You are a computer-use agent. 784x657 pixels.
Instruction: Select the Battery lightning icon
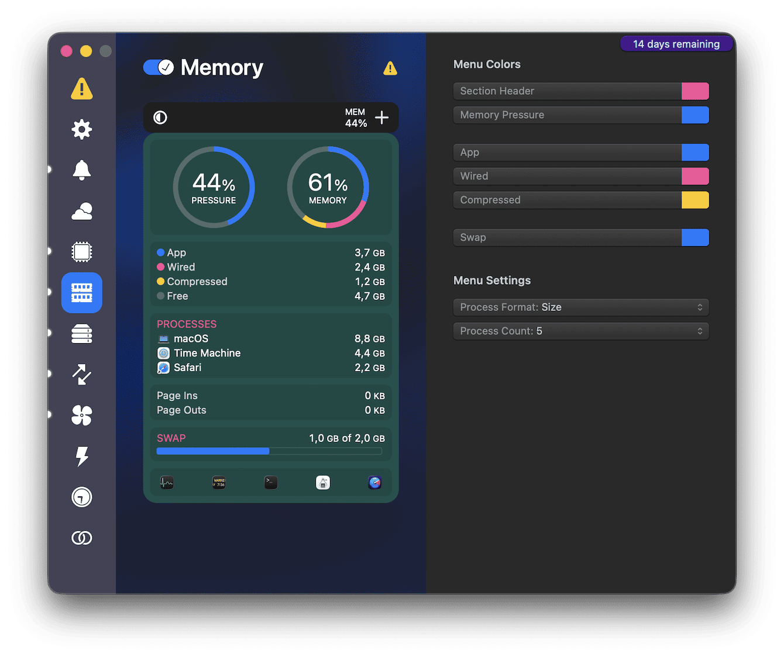pyautogui.click(x=82, y=457)
